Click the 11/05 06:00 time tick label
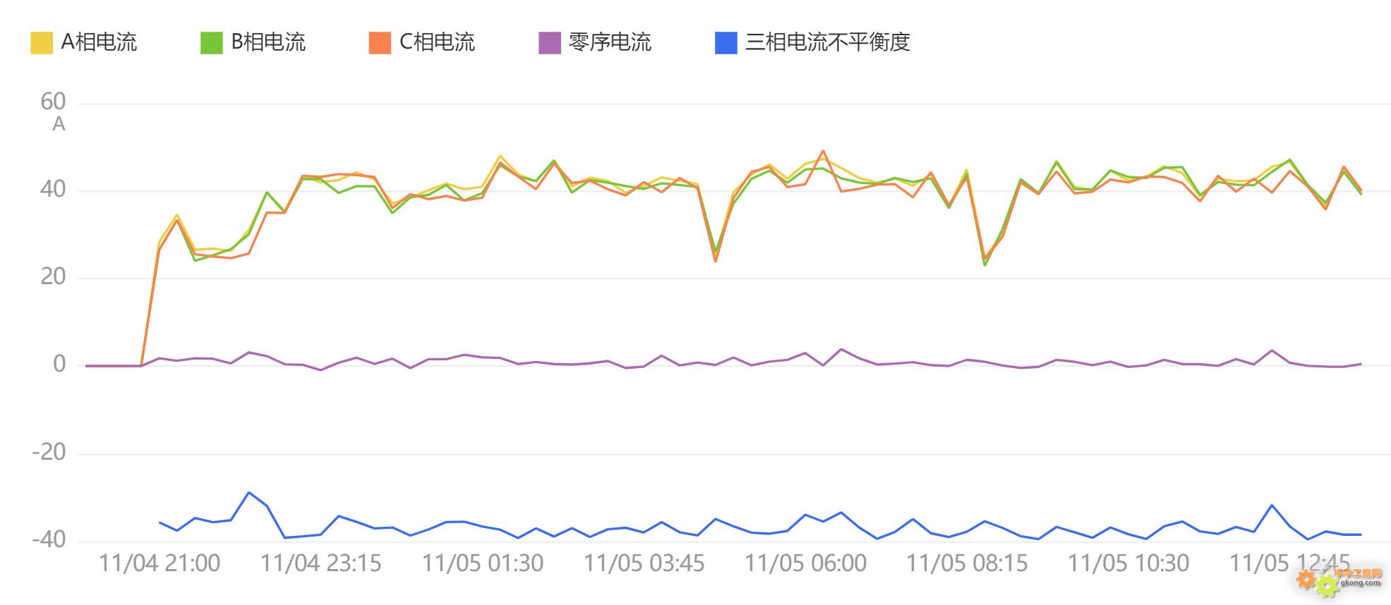Viewport: 1391px width, 605px height. (805, 563)
